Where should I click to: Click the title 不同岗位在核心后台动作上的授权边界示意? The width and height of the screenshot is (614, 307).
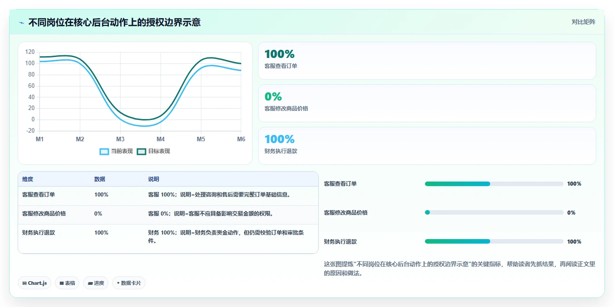115,22
